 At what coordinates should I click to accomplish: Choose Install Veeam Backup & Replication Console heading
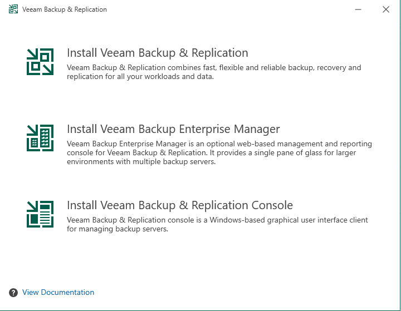[x=180, y=205]
